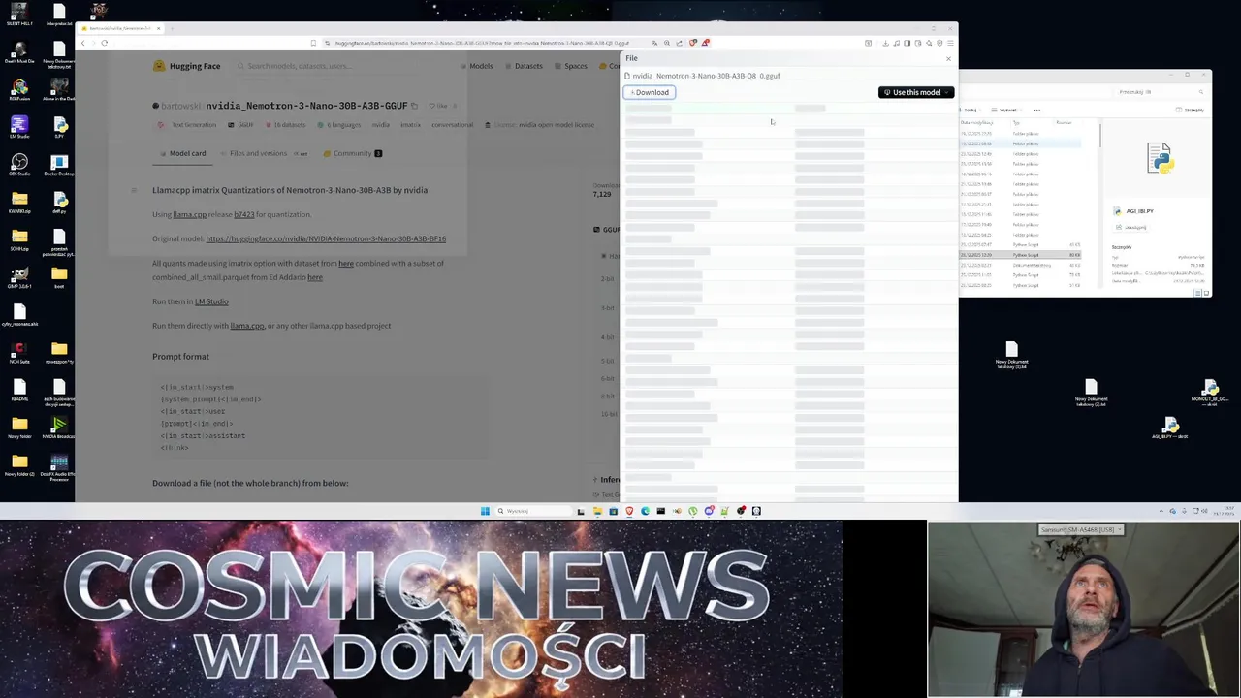Go back in the browser

[x=83, y=43]
